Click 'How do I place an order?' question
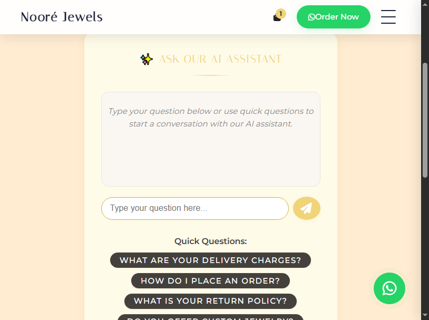This screenshot has height=320, width=429. pos(210,280)
